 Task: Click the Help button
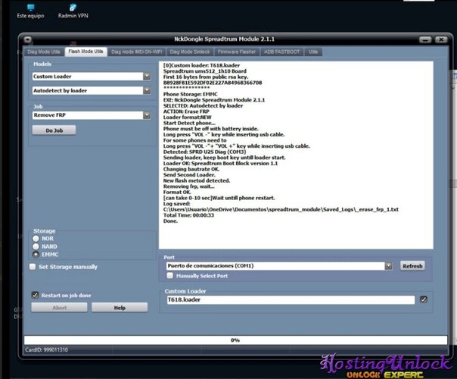120,308
